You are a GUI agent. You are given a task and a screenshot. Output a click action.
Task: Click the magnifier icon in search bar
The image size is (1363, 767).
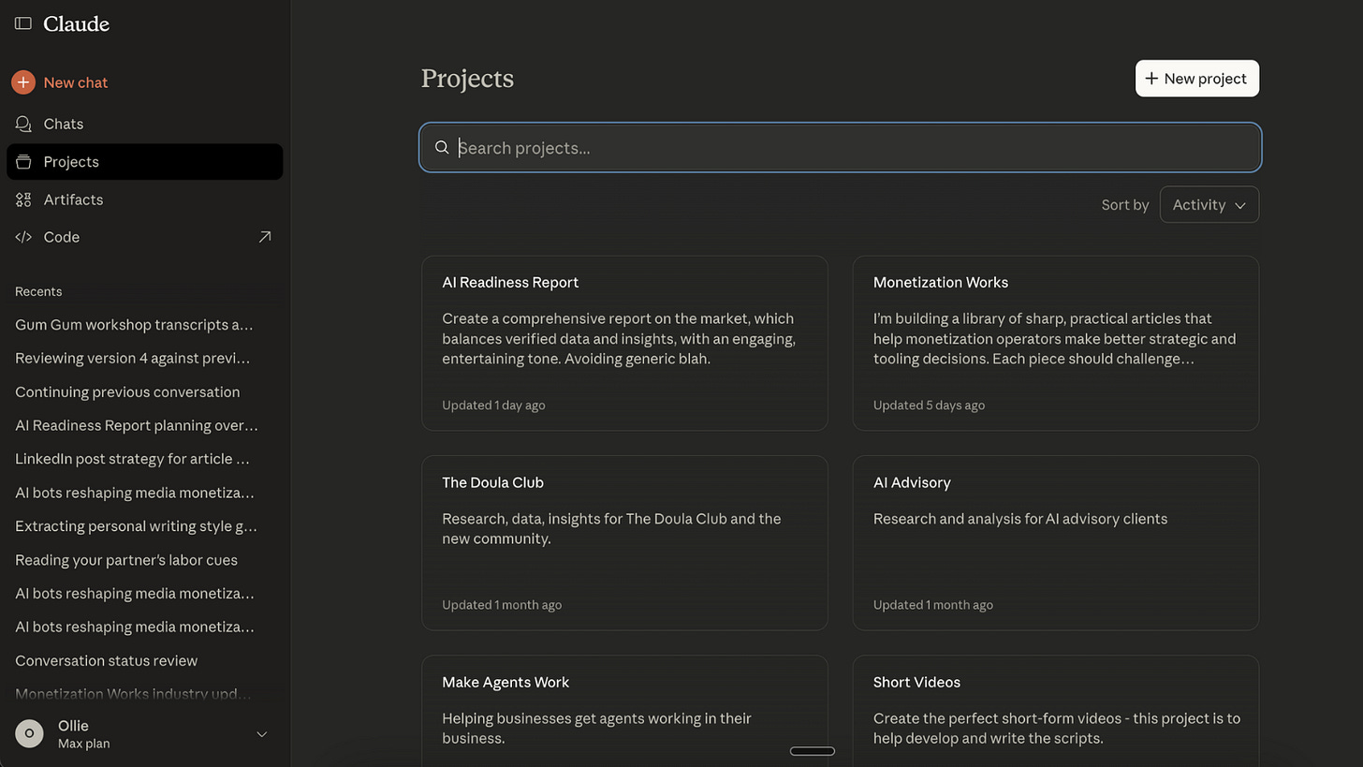442,147
